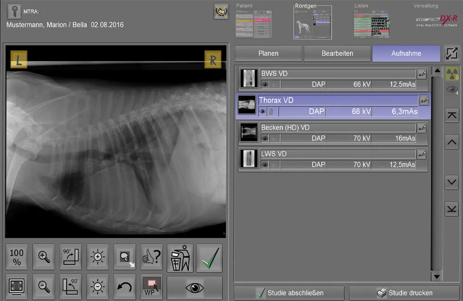Toggle eye visibility for BWS VD
This screenshot has width=463, height=301.
pos(265,85)
